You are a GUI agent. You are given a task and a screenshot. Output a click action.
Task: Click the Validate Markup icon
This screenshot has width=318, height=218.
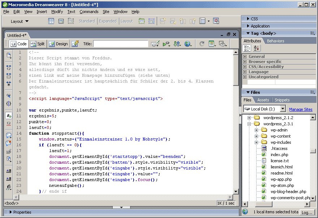166,44
